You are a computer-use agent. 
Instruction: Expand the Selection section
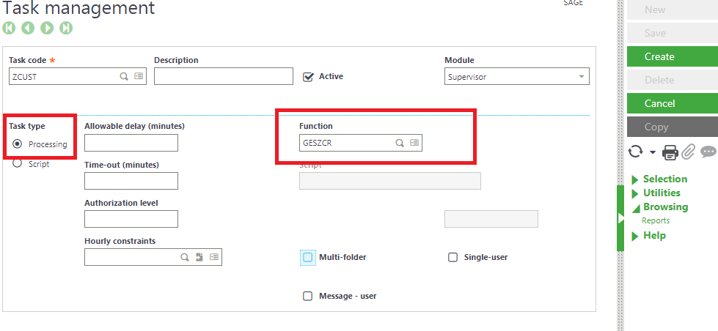tap(664, 179)
